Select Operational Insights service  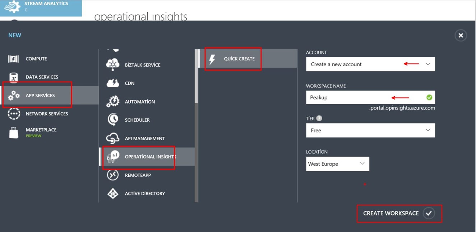147,157
